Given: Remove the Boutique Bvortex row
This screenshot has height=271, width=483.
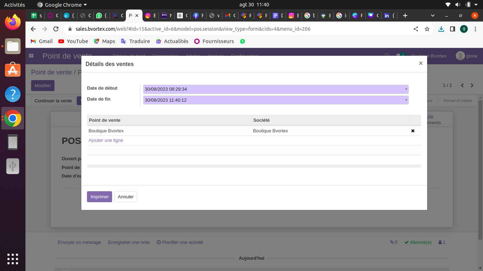Looking at the screenshot, I should point(413,131).
